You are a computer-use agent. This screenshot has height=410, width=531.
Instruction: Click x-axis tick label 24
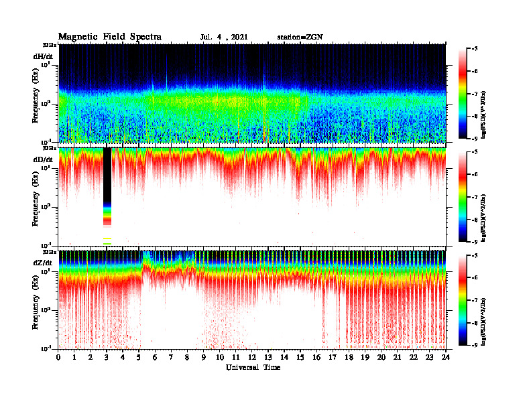click(445, 358)
